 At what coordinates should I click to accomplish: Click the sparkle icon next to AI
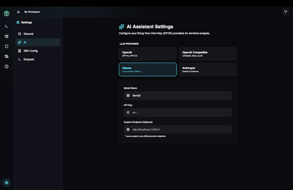19,42
